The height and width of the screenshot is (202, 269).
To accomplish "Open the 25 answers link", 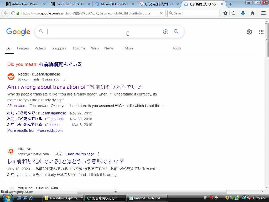I will [x=17, y=106].
